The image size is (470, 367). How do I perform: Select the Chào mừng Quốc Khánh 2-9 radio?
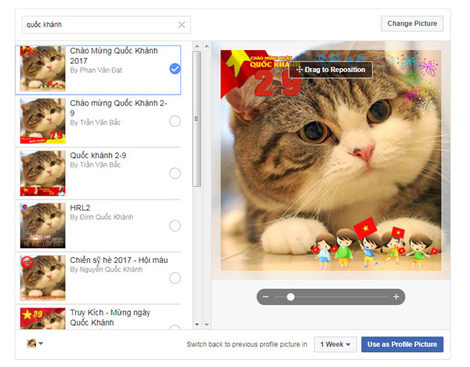click(175, 121)
